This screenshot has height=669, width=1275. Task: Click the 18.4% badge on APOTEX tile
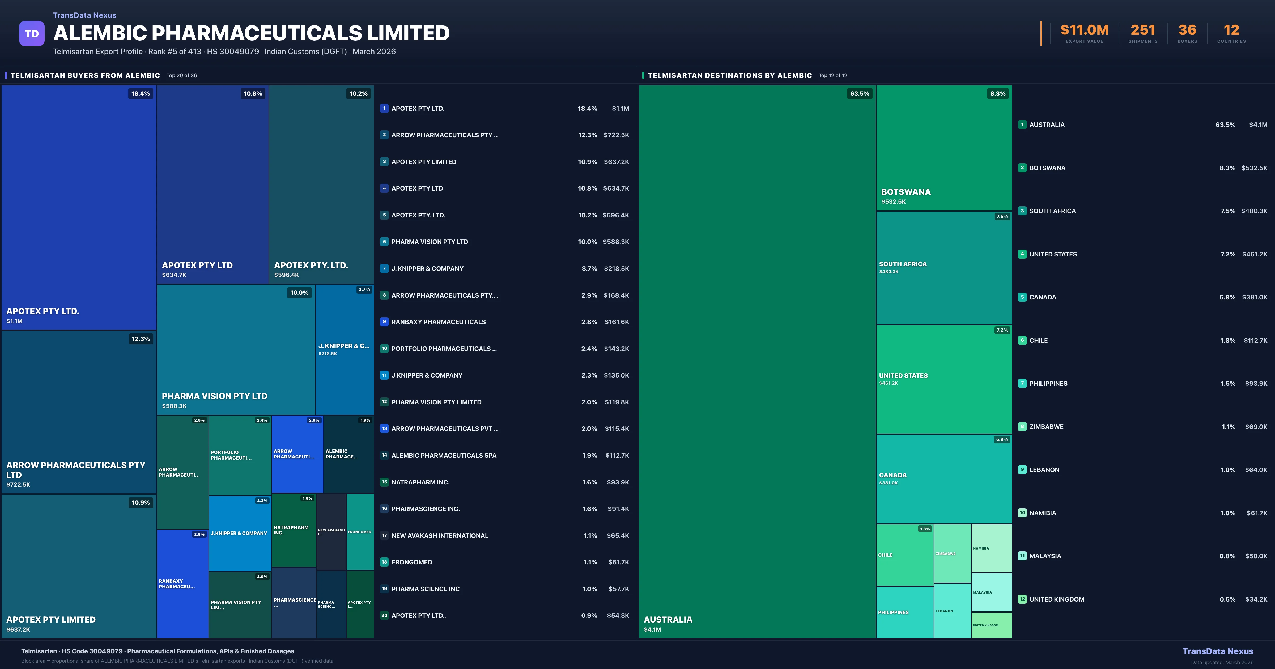141,93
